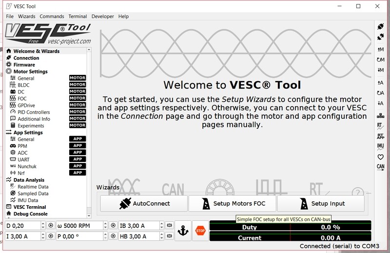Image resolution: width=390 pixels, height=253 pixels.
Task: Open Experiments page
Action: tap(46, 126)
